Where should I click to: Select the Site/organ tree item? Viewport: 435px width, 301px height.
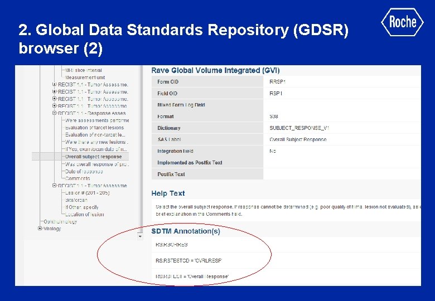click(x=76, y=200)
